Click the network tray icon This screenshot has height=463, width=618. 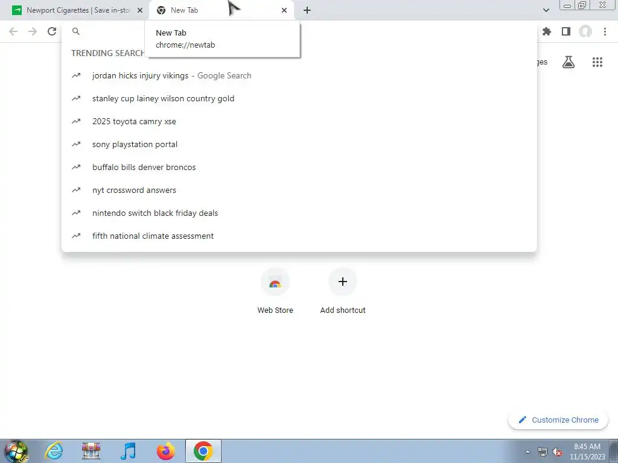pyautogui.click(x=543, y=452)
